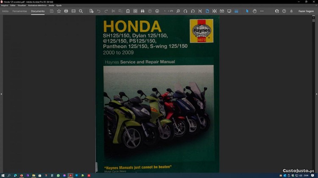Screen dimensions: 318x178
Task: Expand the right tools pane arrow
Action: [x=316, y=94]
